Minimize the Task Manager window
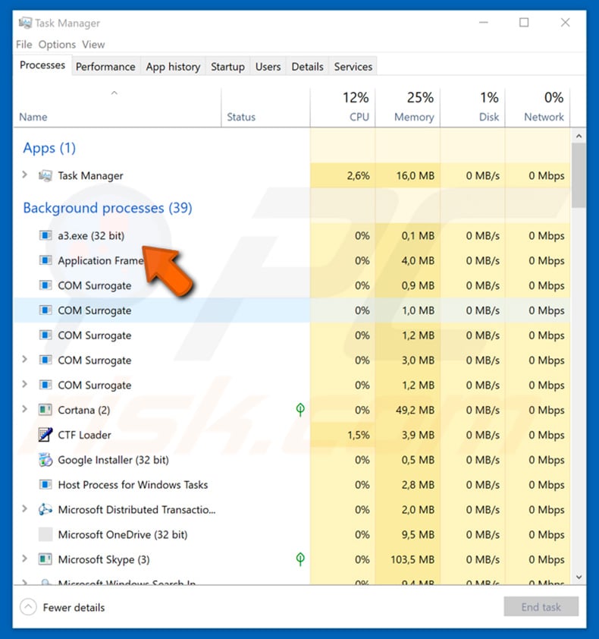599x639 pixels. coord(483,23)
